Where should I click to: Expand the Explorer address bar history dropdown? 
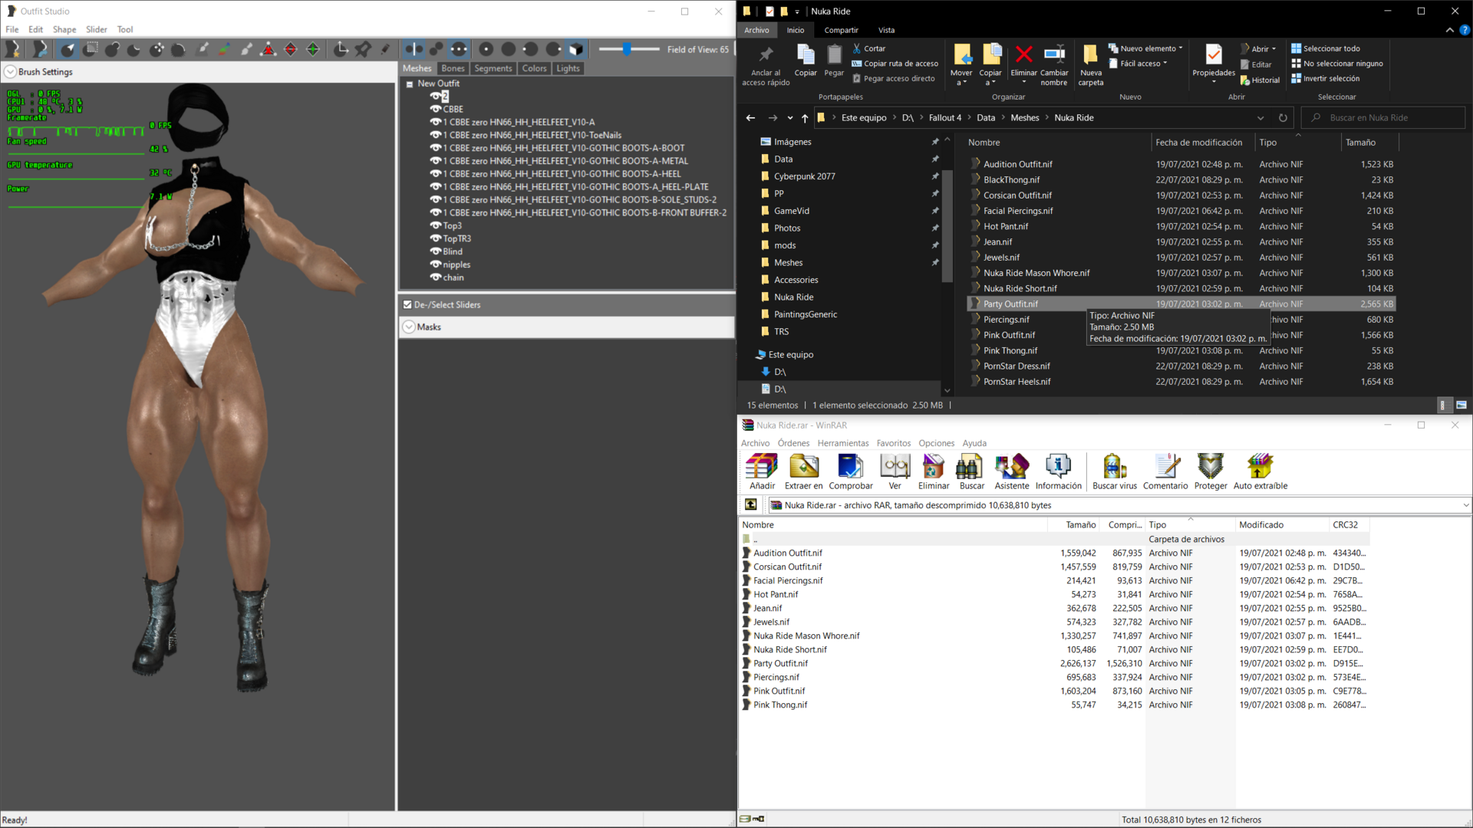[1260, 118]
